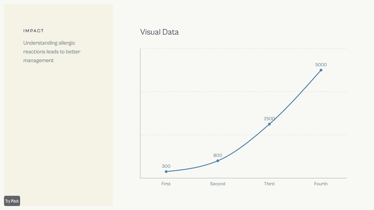Select the Visual Data chart title
This screenshot has width=374, height=210.
pos(159,32)
